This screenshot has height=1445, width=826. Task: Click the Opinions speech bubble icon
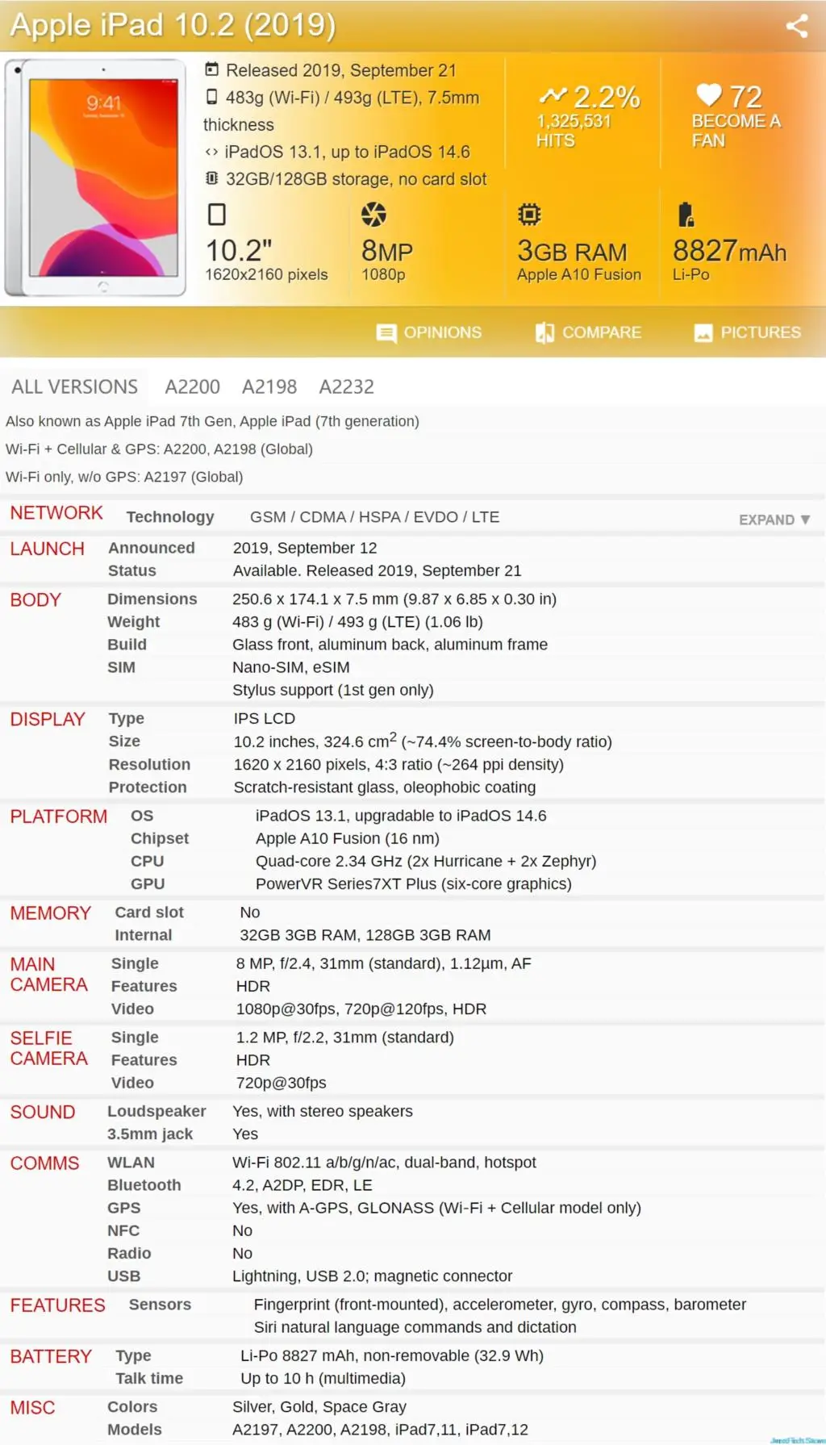tap(386, 333)
